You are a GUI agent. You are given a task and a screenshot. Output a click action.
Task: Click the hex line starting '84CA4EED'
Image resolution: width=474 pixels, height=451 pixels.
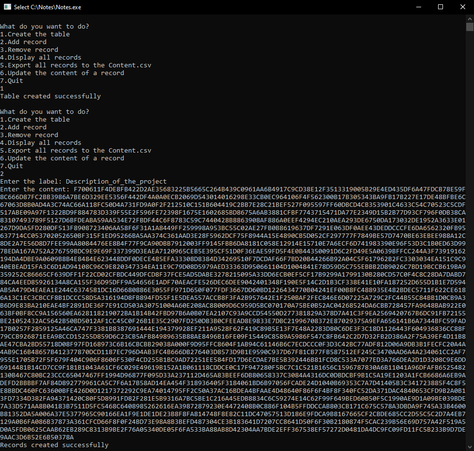coord(233,282)
